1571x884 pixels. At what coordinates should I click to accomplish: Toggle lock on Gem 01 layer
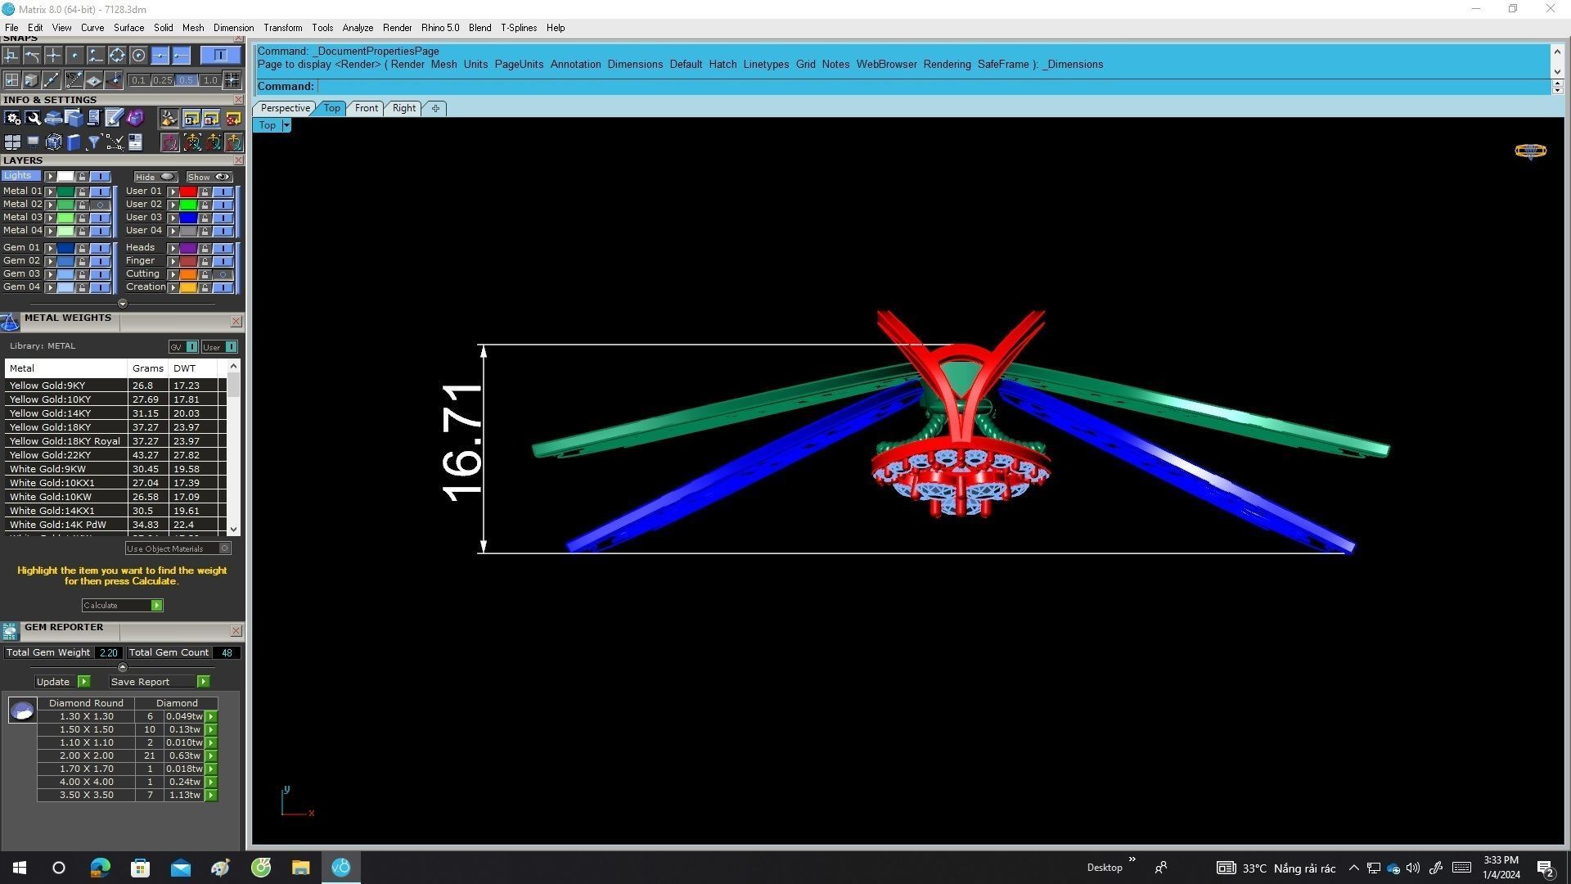click(x=82, y=248)
